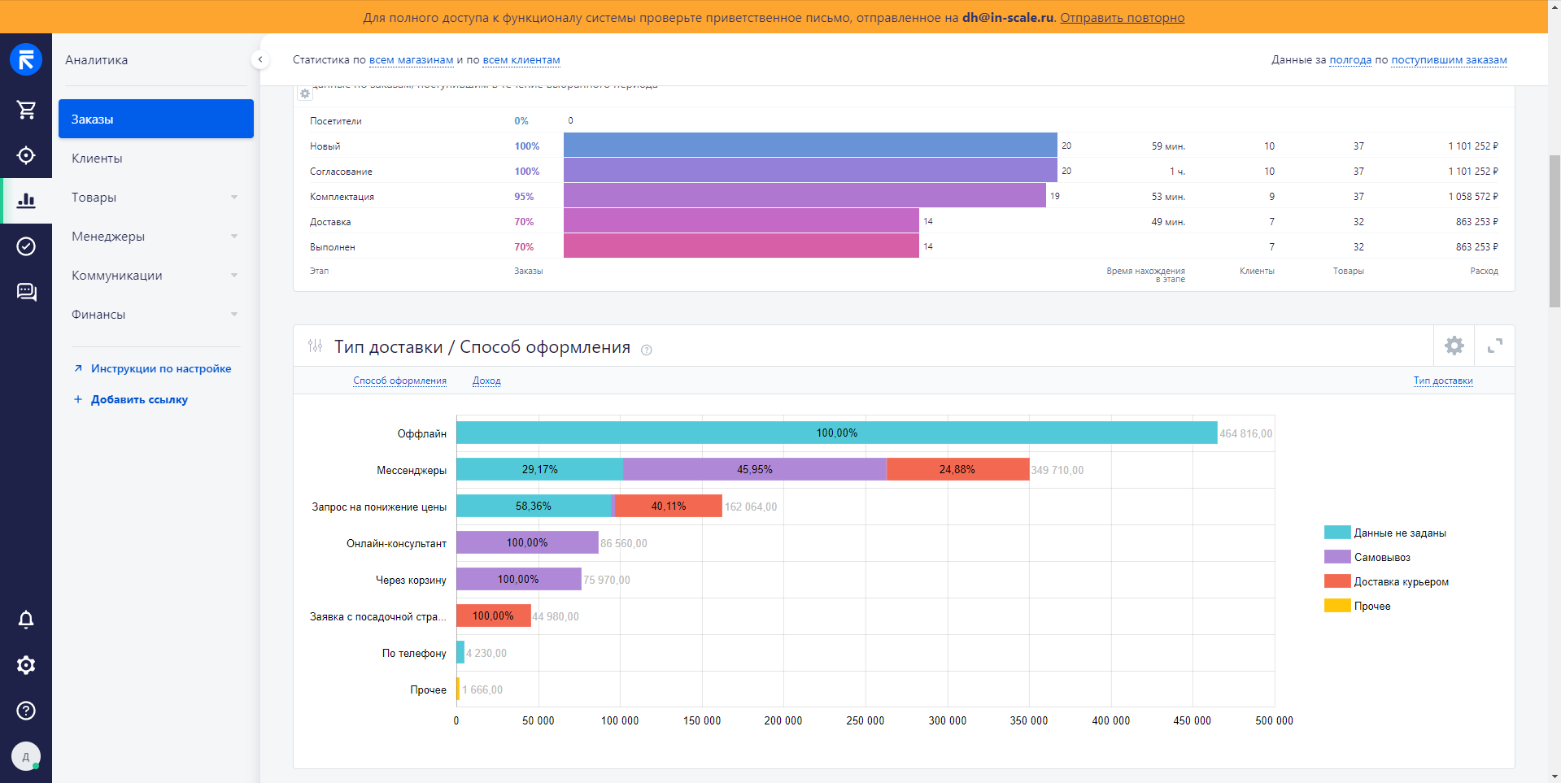Open the analytics bar chart icon
This screenshot has width=1561, height=783.
click(x=26, y=200)
